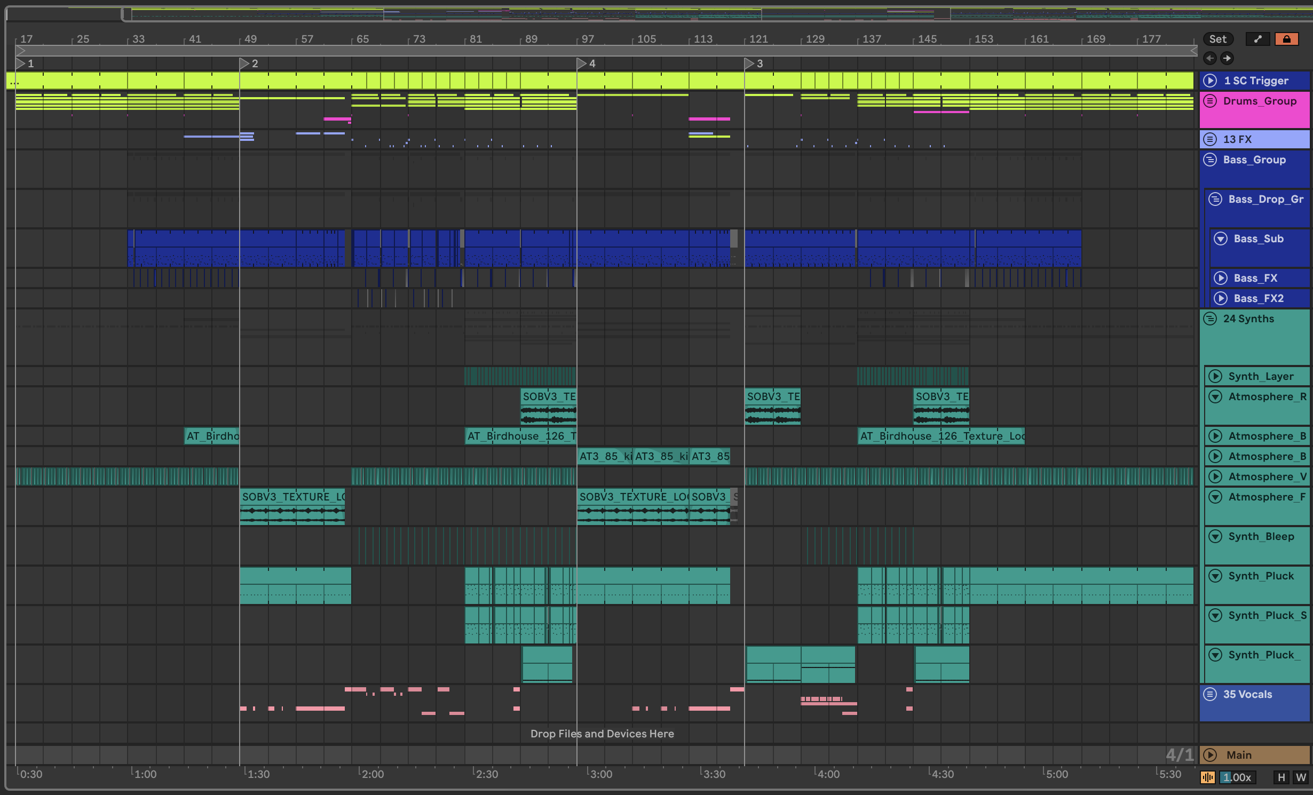Image resolution: width=1313 pixels, height=795 pixels.
Task: Jump to previous locator arrow
Action: 1210,58
